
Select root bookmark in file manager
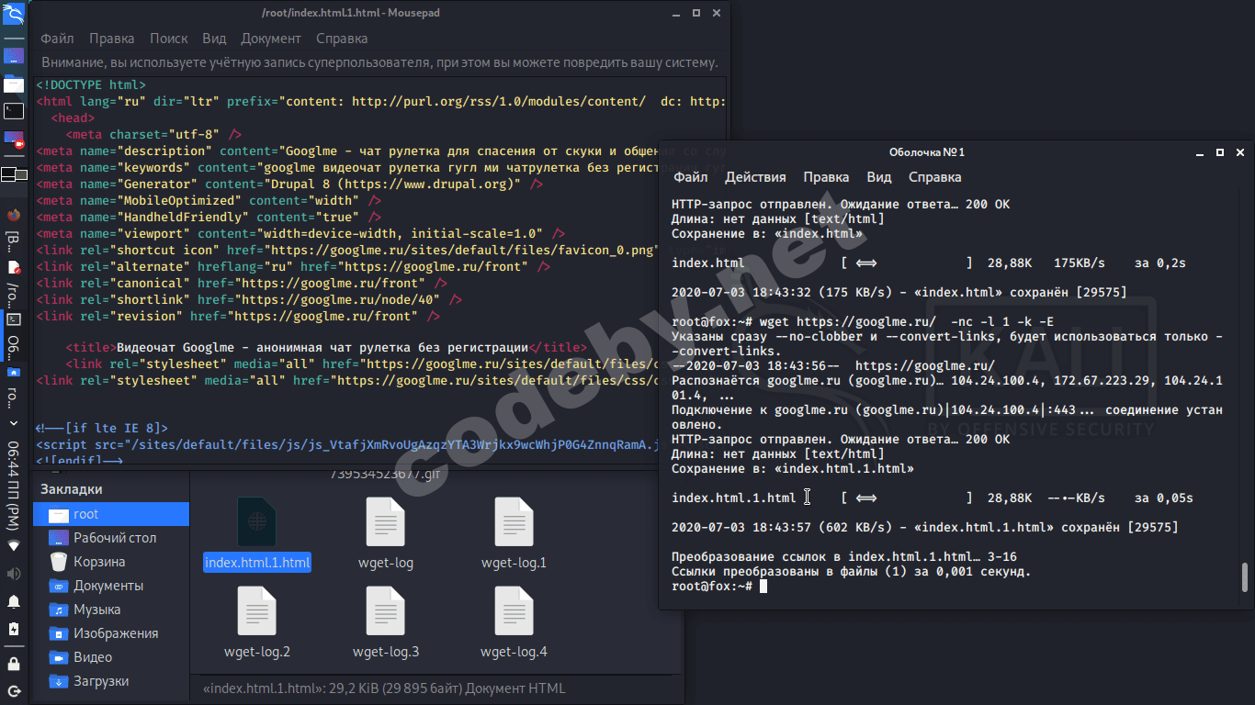[111, 514]
